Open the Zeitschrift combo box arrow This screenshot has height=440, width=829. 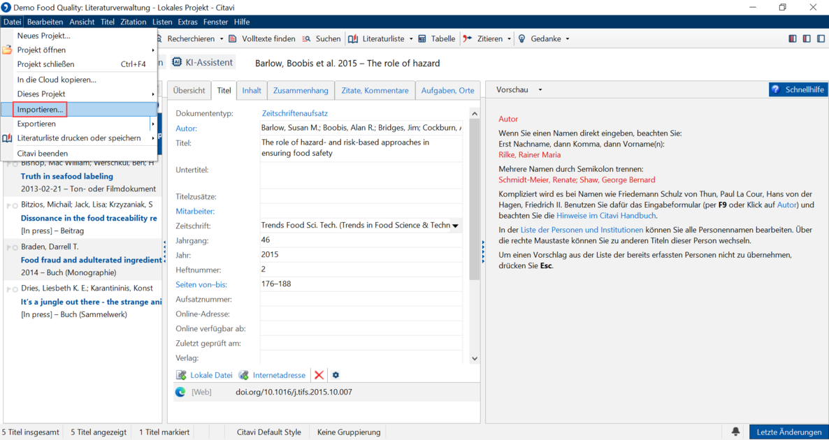pos(456,226)
